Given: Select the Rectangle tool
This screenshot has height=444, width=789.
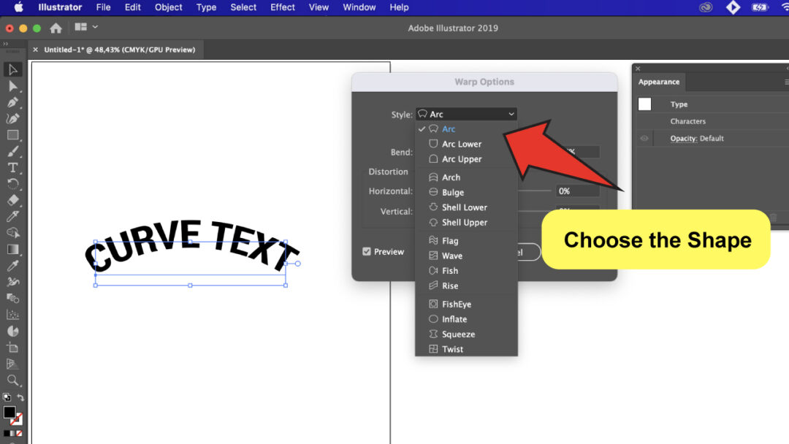Looking at the screenshot, I should (12, 134).
